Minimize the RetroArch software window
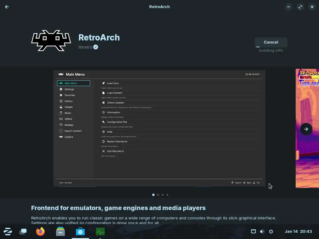Viewport: 319px width, 239px height. click(x=288, y=7)
